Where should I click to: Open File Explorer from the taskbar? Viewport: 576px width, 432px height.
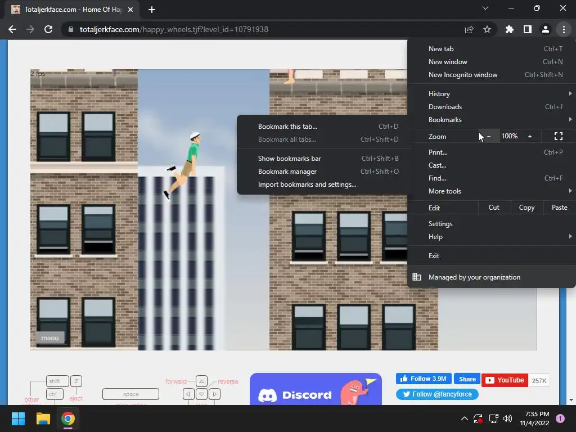pos(43,418)
